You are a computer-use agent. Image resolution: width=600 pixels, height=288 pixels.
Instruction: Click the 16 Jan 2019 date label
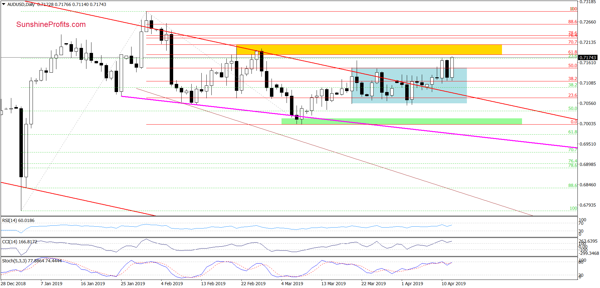[x=93, y=284]
